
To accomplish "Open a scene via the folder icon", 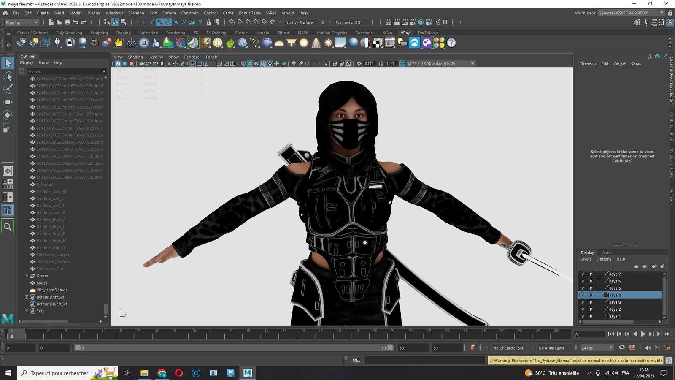I will (x=59, y=22).
